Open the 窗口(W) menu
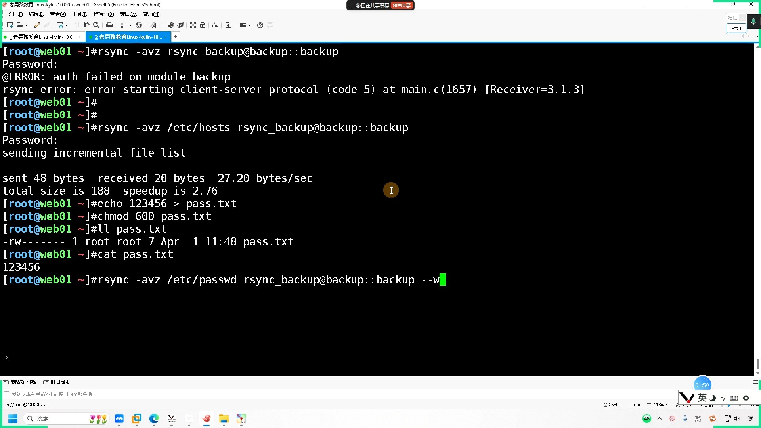The image size is (761, 428). [x=128, y=14]
